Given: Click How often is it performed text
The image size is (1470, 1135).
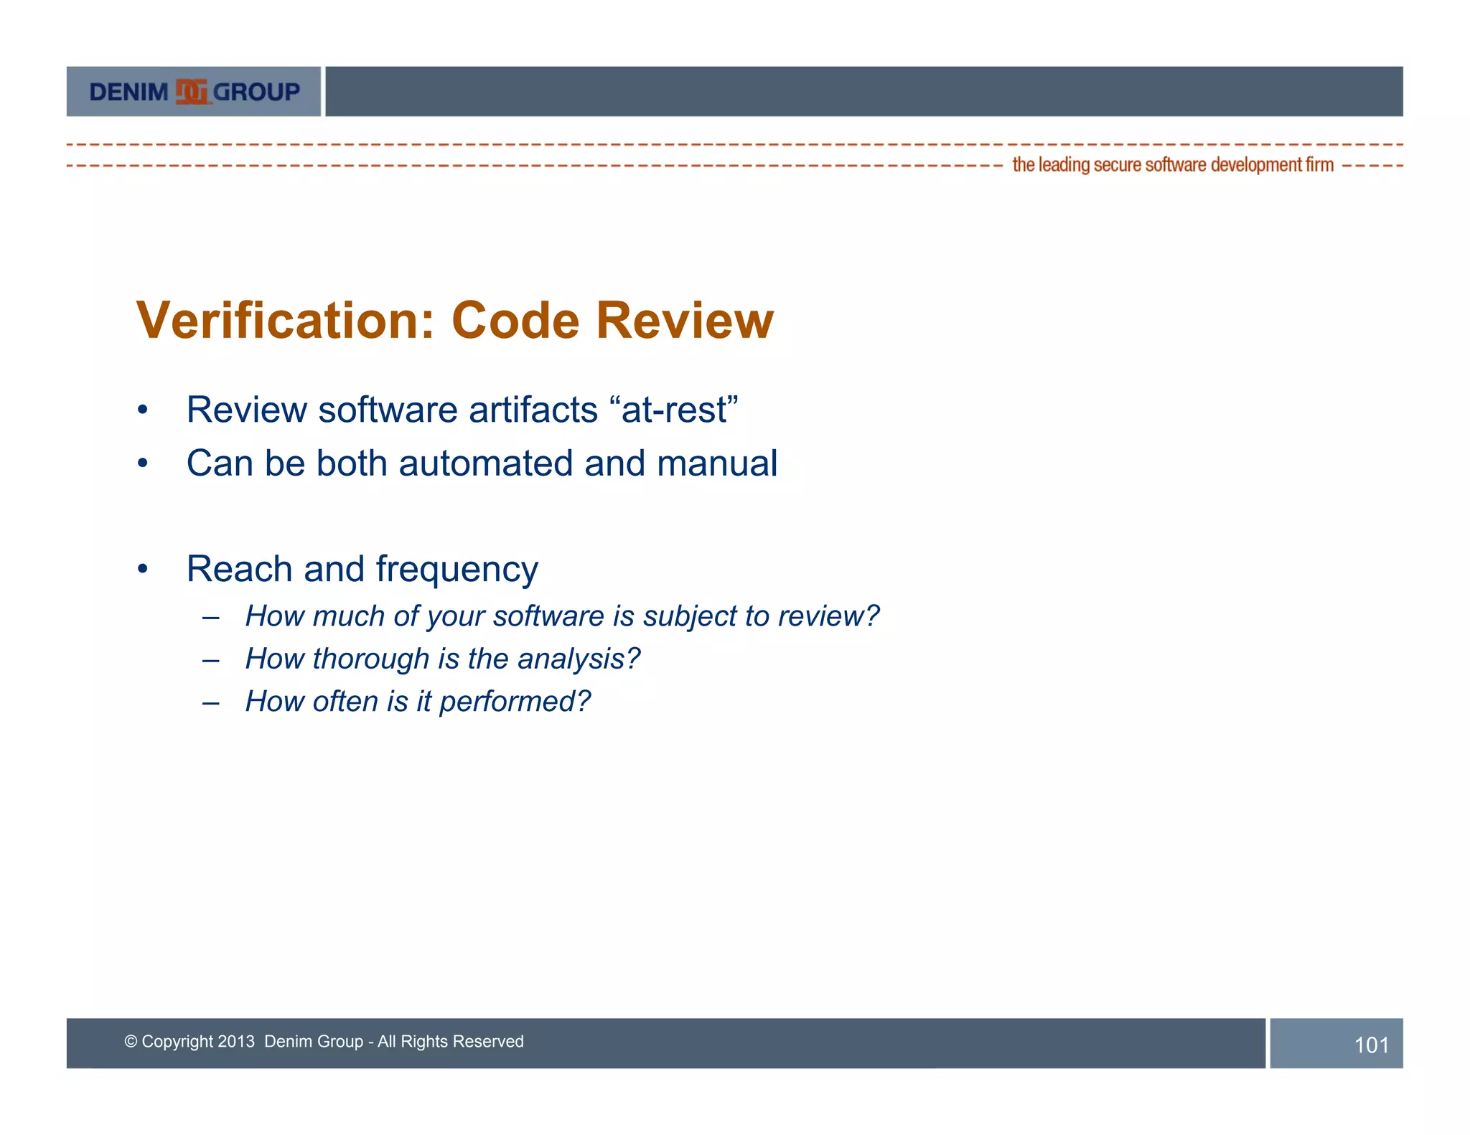Looking at the screenshot, I should [x=418, y=701].
